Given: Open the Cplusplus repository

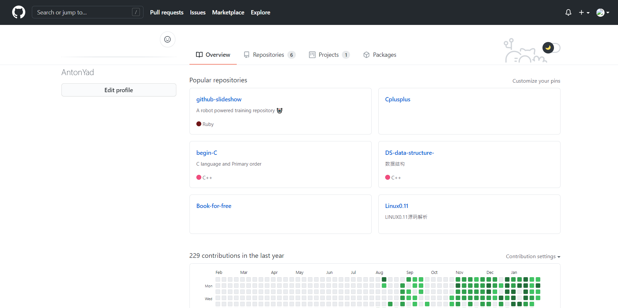Looking at the screenshot, I should (x=398, y=99).
